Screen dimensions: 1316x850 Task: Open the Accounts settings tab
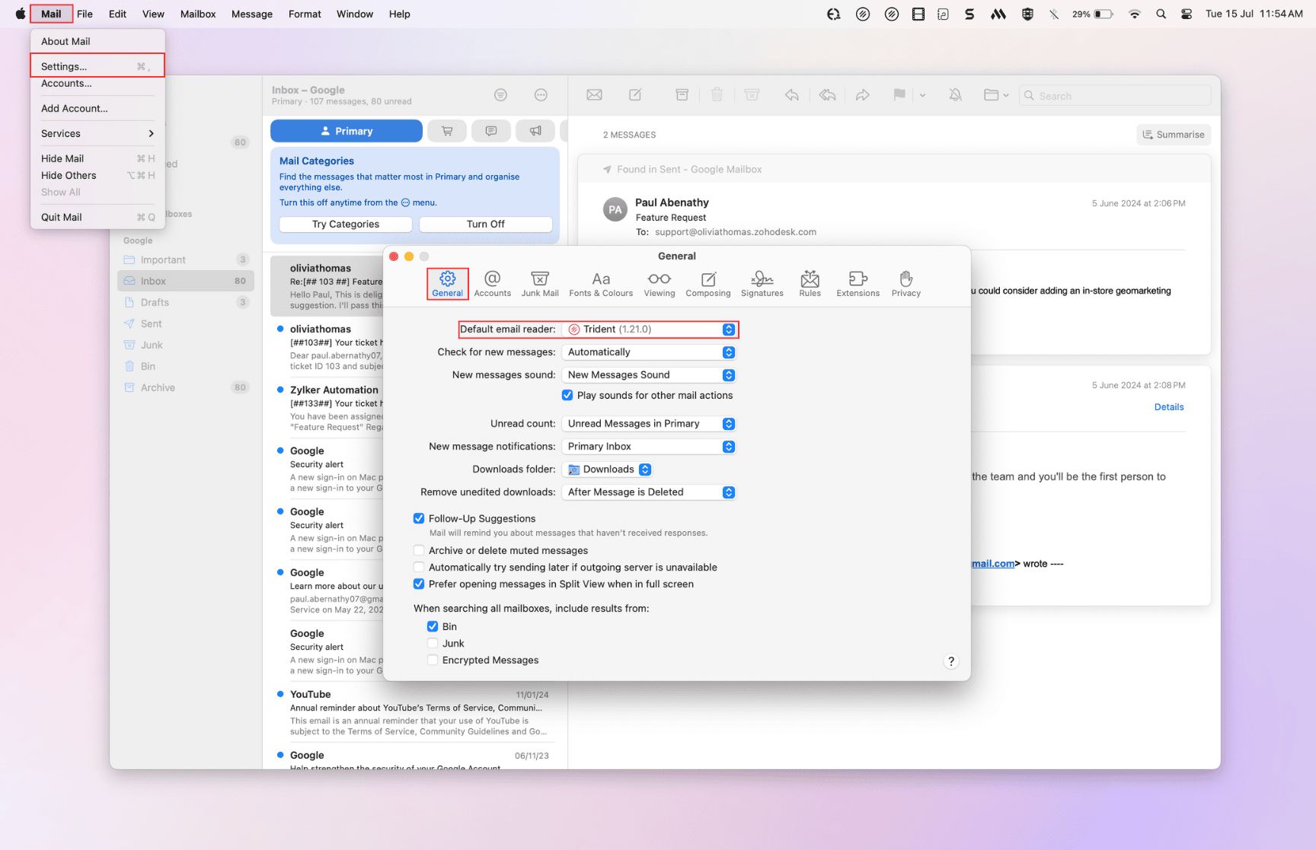point(492,284)
